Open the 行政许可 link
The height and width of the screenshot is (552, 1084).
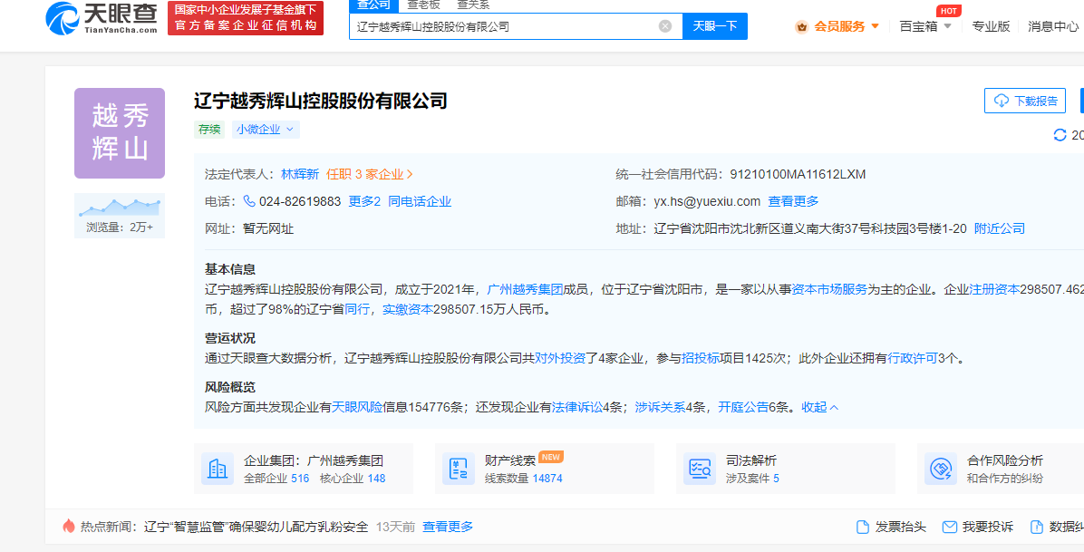click(x=913, y=358)
